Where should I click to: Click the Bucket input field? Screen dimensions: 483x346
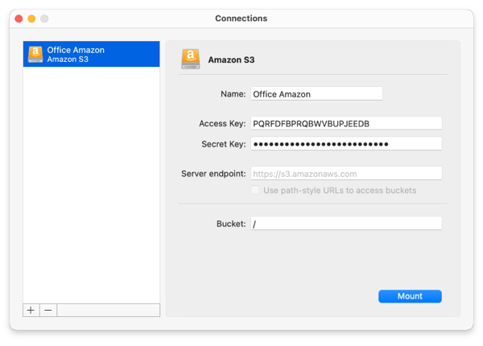(346, 223)
